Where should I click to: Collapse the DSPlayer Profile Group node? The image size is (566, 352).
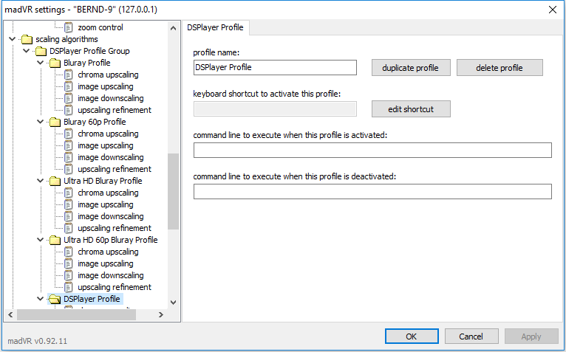click(x=27, y=51)
